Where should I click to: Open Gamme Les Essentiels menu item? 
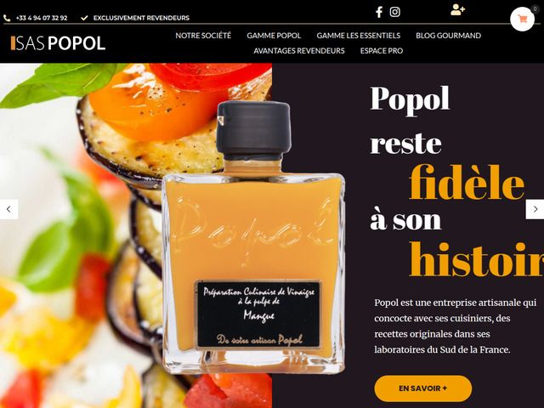(x=359, y=36)
